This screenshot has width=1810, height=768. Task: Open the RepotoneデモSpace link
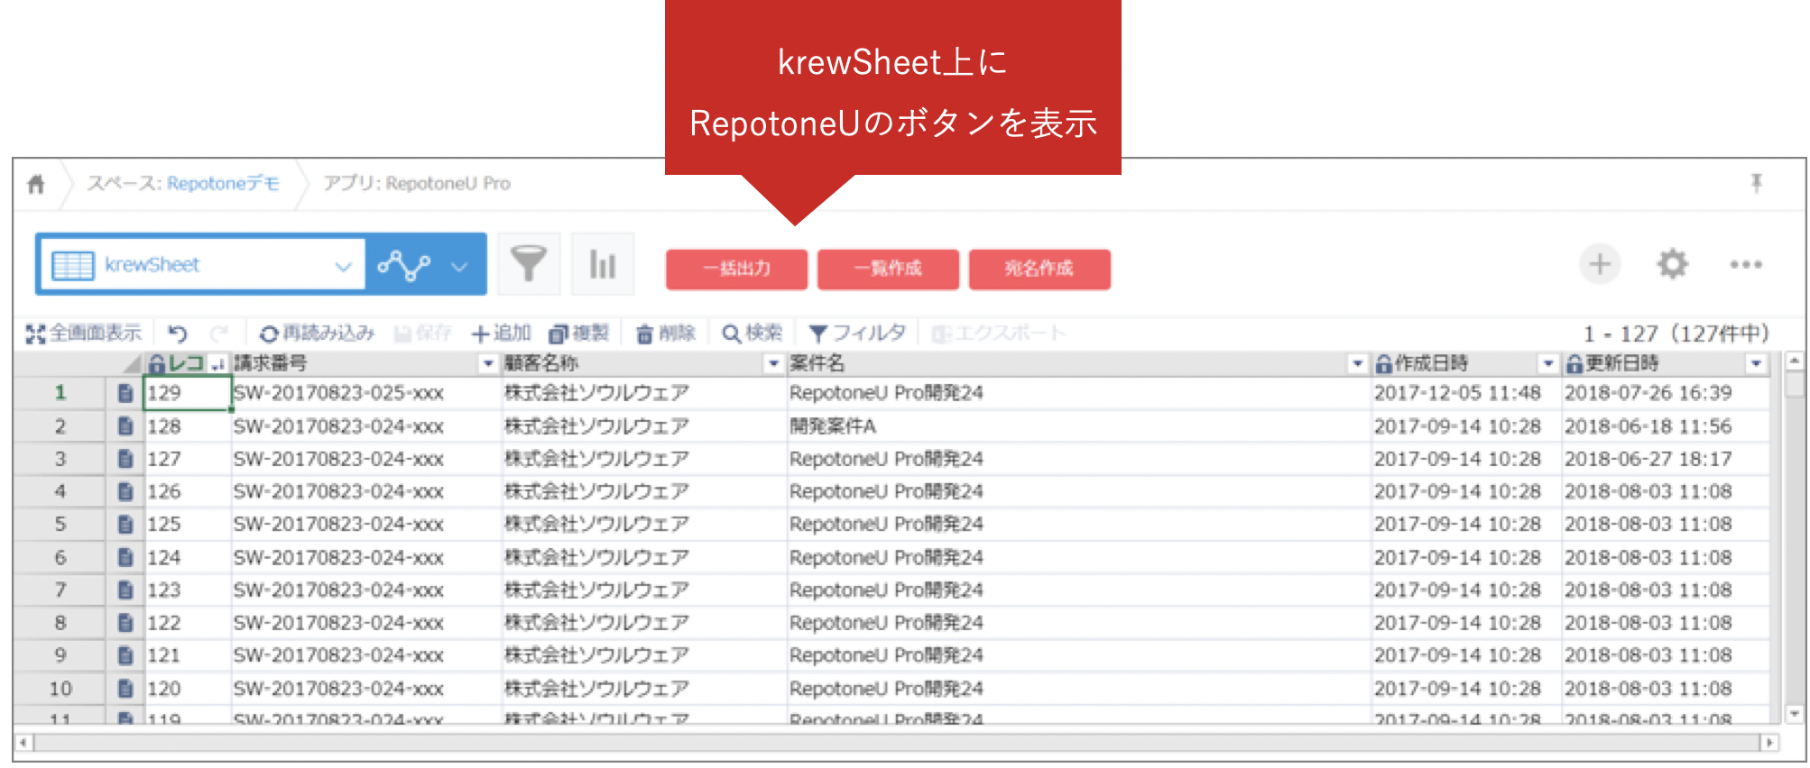tap(223, 184)
